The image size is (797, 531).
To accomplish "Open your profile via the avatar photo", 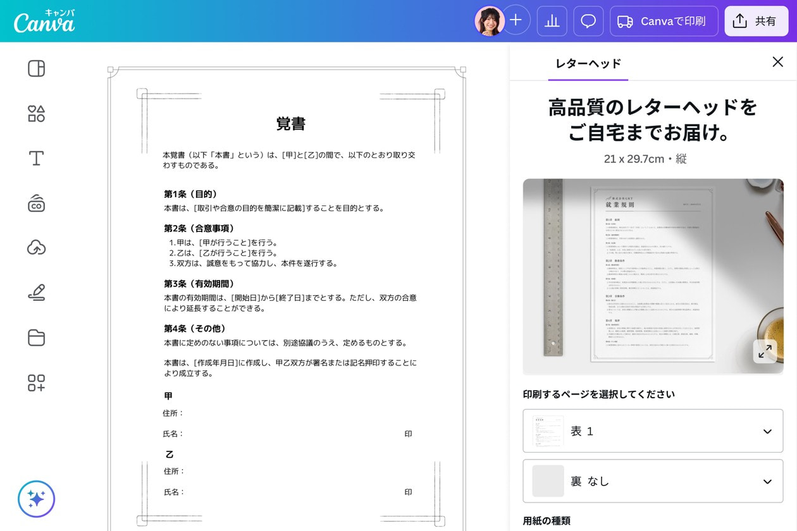I will point(490,21).
